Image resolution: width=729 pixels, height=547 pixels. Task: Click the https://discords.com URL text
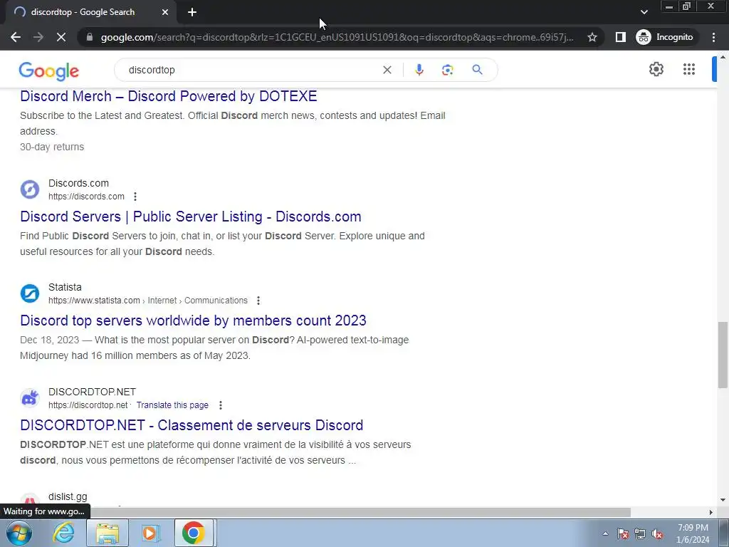(86, 197)
